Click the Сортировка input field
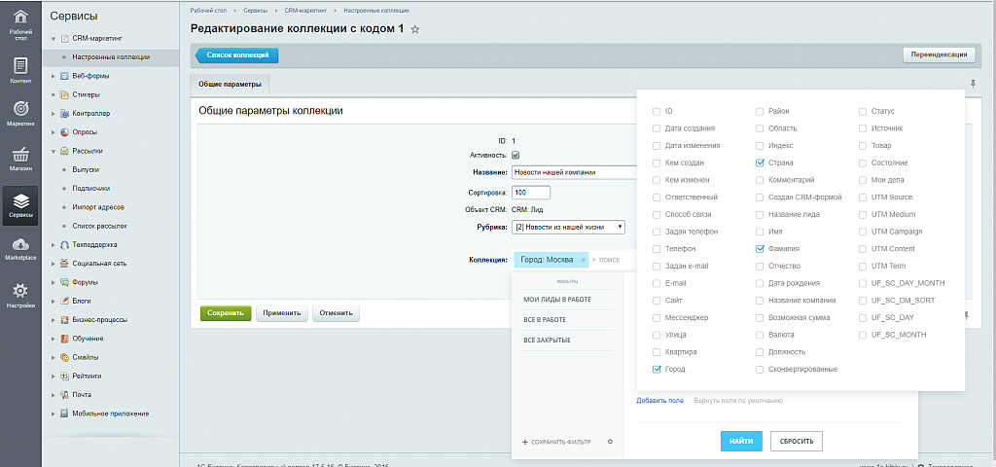This screenshot has width=996, height=467. [x=531, y=192]
